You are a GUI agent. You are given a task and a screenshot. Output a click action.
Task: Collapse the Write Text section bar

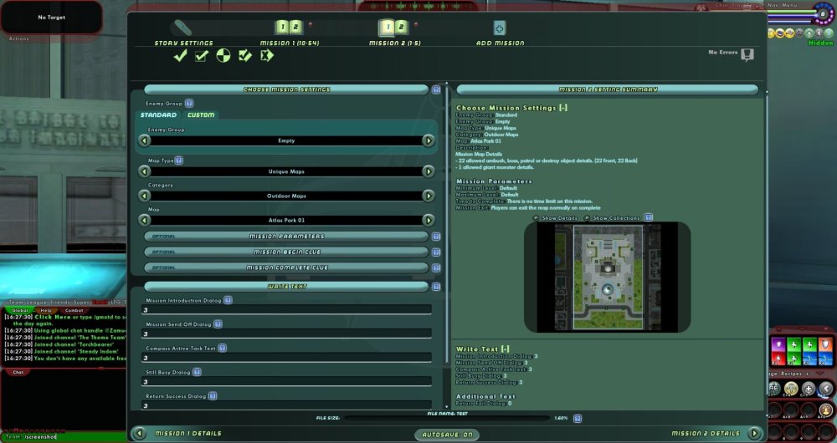pos(286,287)
